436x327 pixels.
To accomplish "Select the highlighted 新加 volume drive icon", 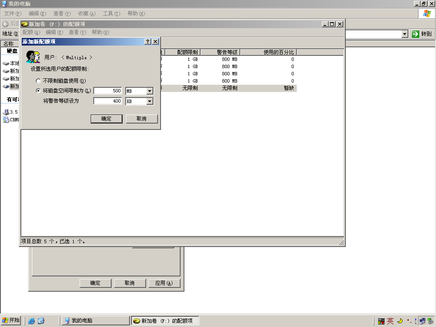I will (x=6, y=86).
